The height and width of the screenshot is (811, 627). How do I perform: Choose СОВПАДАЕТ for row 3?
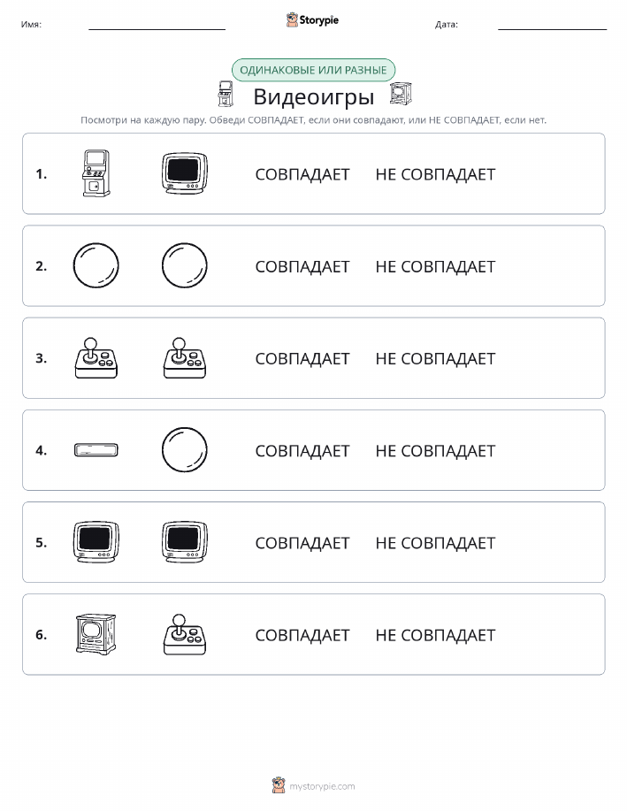coord(302,358)
